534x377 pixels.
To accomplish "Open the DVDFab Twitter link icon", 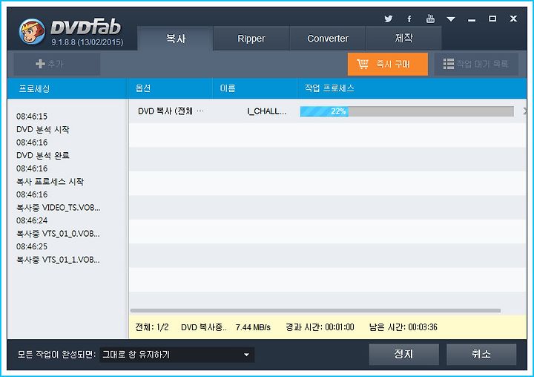I will click(x=388, y=19).
